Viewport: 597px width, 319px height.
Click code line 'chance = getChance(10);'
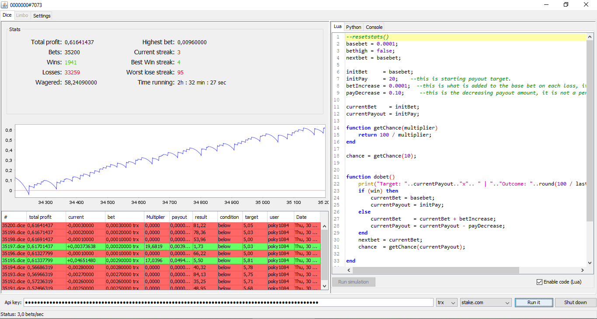coord(381,156)
